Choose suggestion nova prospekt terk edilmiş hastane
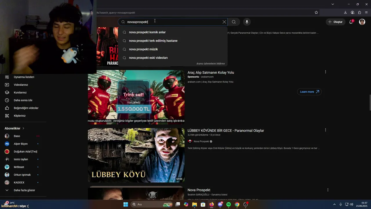Viewport: 371px width, 209px height. (x=173, y=41)
